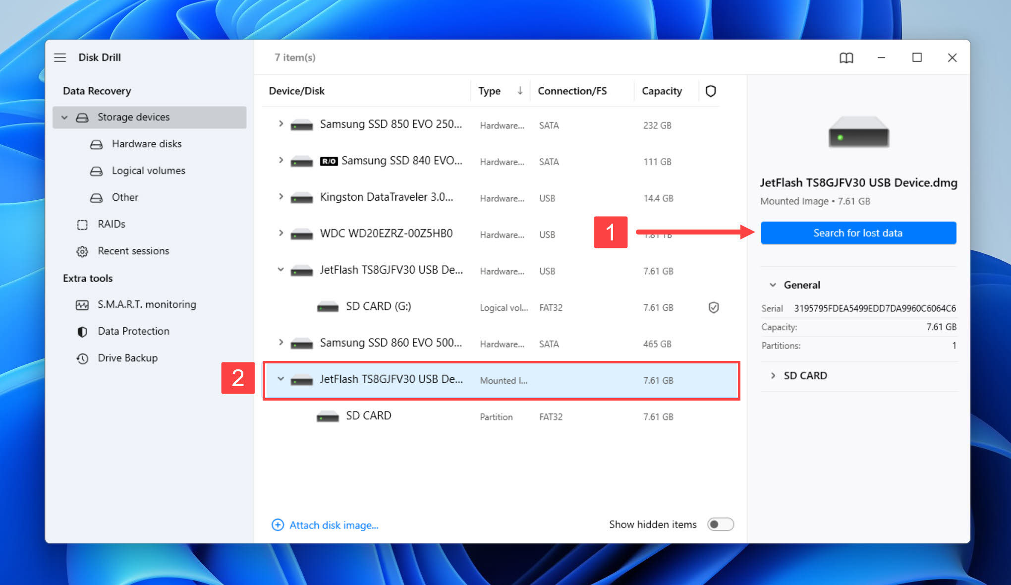The image size is (1011, 585).
Task: Collapse the Storage devices tree
Action: (x=64, y=117)
